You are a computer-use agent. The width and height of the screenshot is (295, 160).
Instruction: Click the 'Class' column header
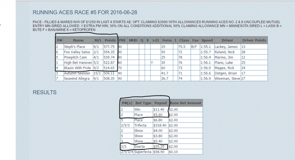click(184, 40)
